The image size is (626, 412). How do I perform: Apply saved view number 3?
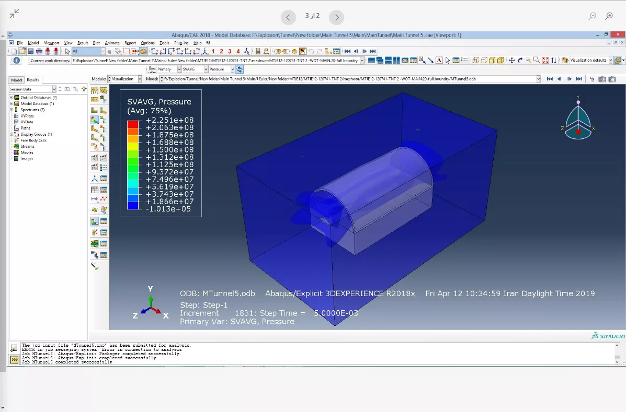click(x=230, y=51)
